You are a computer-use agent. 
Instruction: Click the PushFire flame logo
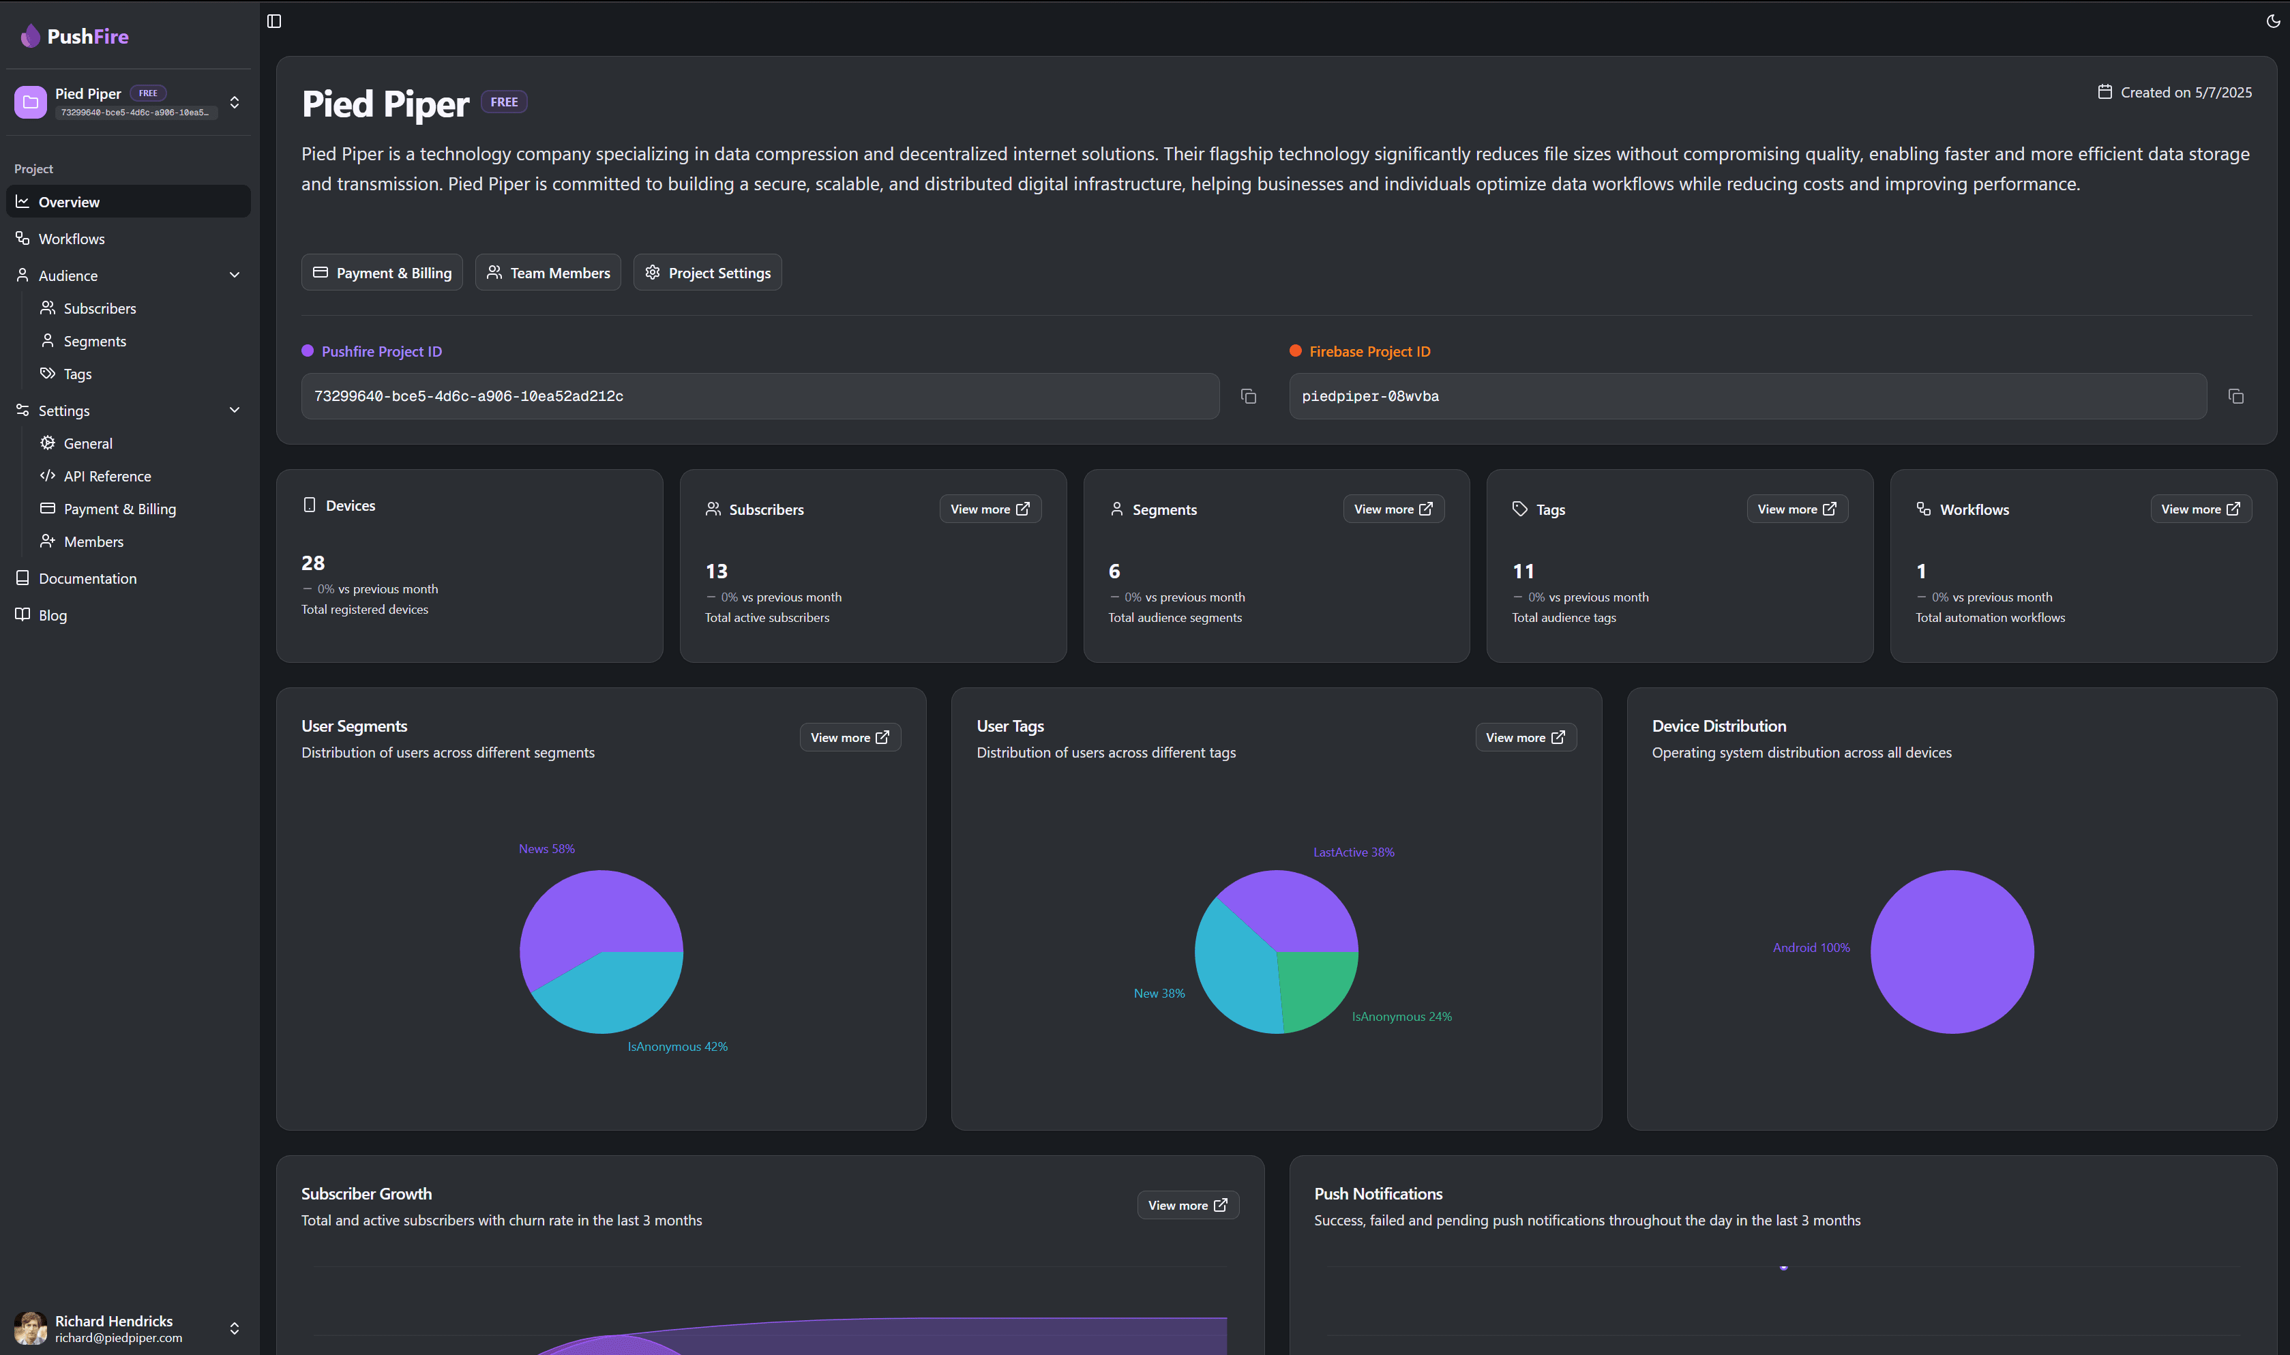(31, 35)
